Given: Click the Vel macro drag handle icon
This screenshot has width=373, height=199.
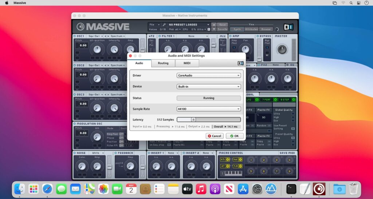Looking at the screenshot, I should coord(240,160).
